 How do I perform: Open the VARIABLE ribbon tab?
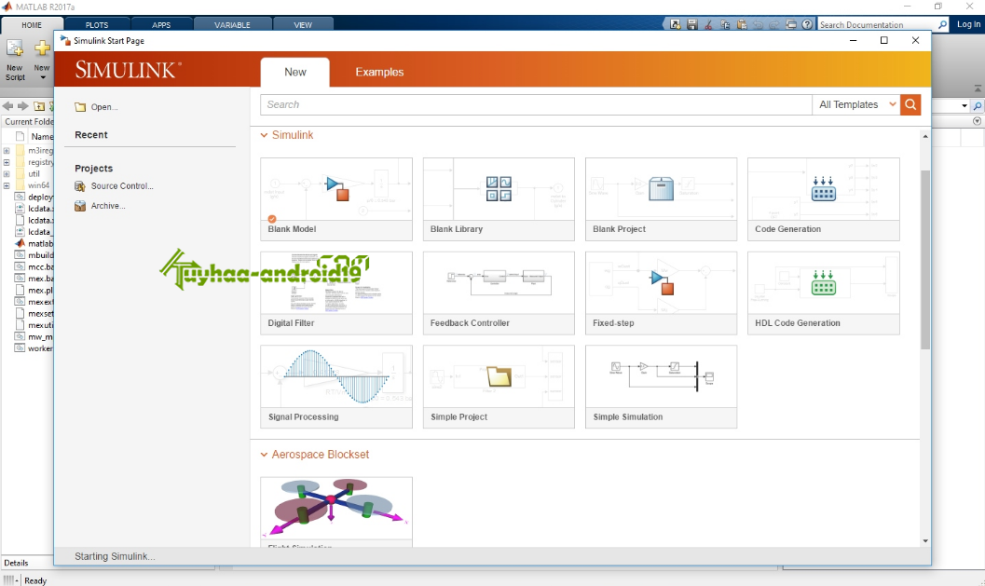[x=232, y=25]
